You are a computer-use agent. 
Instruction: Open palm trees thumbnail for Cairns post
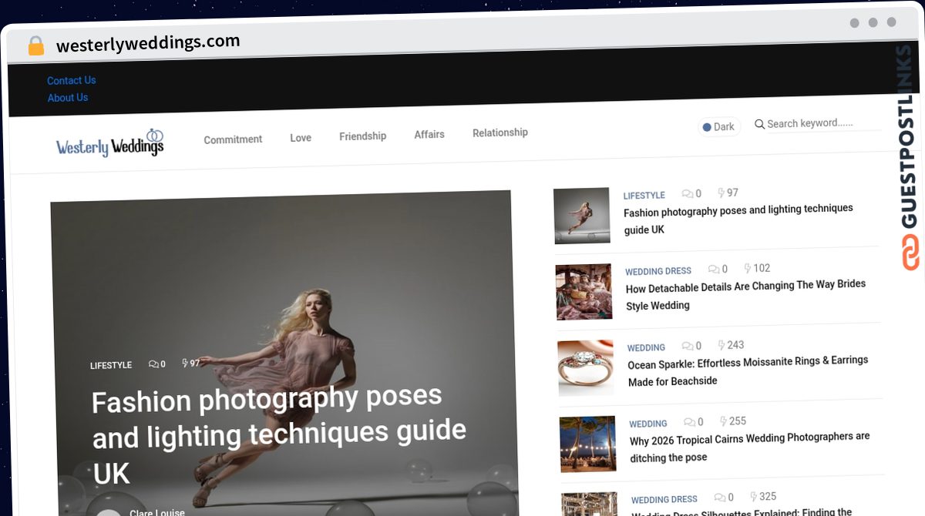(x=588, y=444)
